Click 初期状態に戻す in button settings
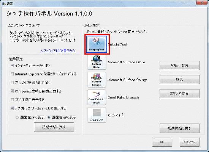 [179, 128]
